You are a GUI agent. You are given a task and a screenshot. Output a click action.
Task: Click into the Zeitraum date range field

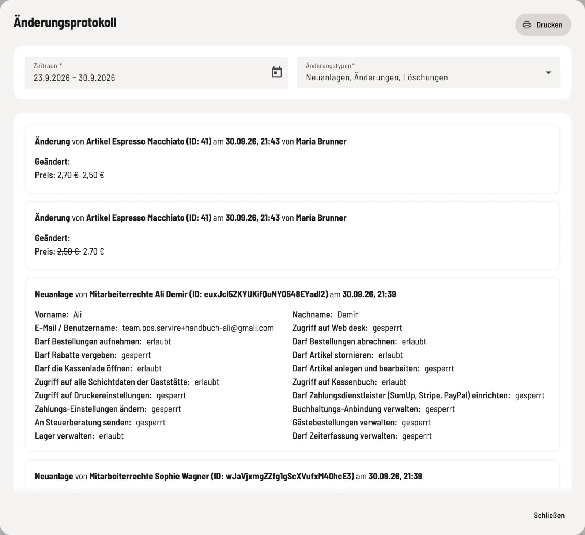156,72
